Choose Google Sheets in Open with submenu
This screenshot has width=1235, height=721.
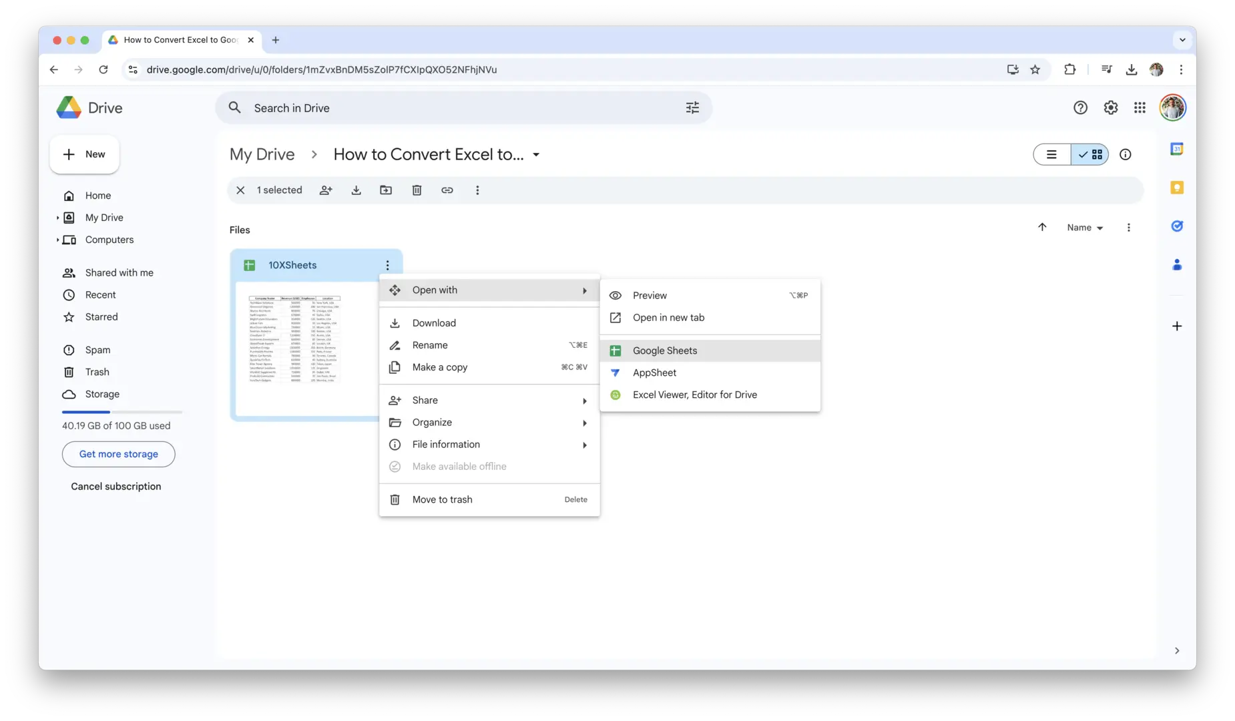coord(665,350)
